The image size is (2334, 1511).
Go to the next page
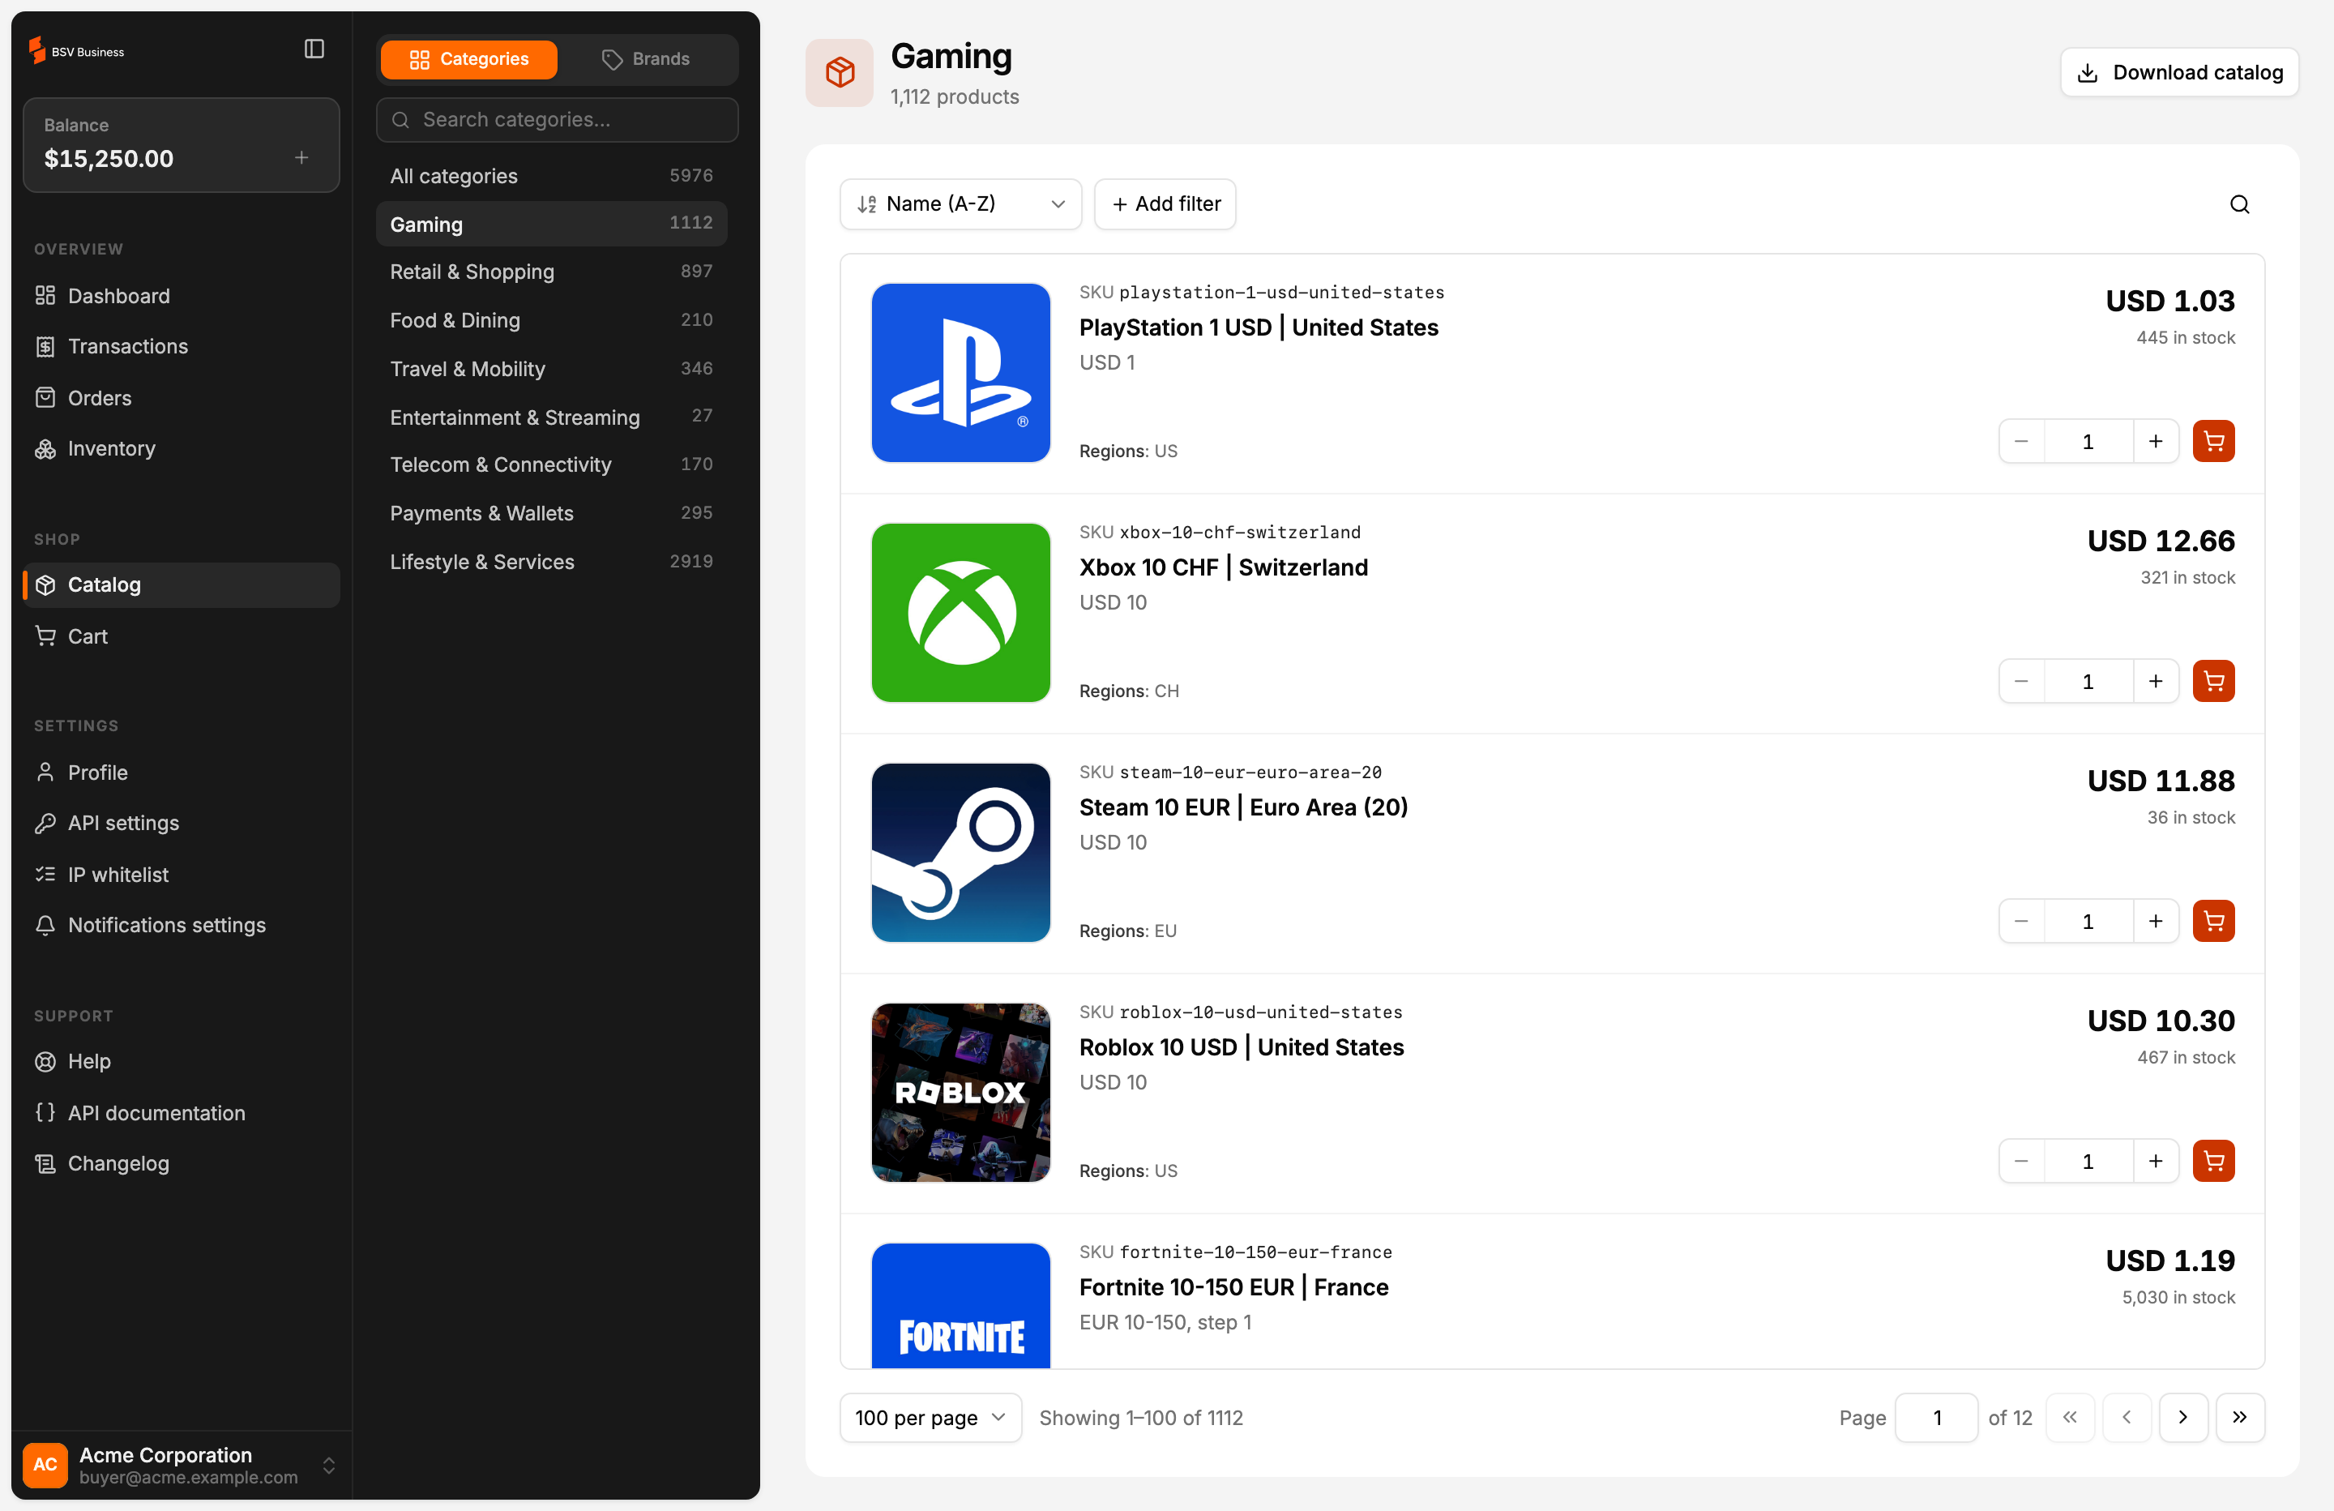2183,1417
